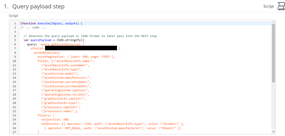Image resolution: width=285 pixels, height=136 pixels.
Task: Click the 'conjunction: AND' line
Action: click(x=55, y=119)
